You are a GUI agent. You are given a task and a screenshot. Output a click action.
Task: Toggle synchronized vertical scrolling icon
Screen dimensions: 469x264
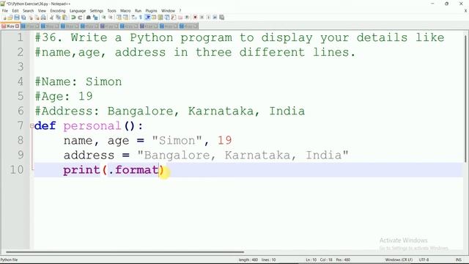pyautogui.click(x=119, y=18)
